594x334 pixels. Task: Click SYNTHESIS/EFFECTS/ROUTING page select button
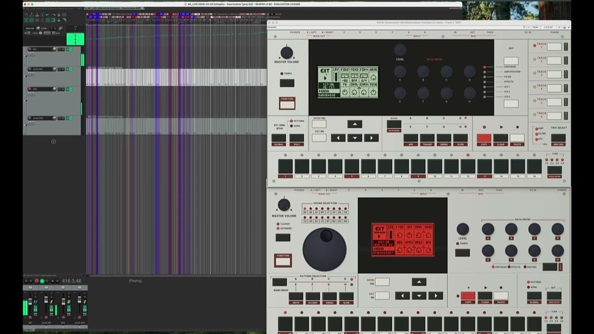pos(549,267)
